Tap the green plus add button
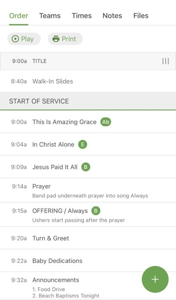The image size is (176, 300). coord(155,279)
